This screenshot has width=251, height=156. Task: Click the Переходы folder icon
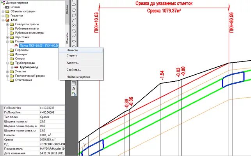pos(12,50)
